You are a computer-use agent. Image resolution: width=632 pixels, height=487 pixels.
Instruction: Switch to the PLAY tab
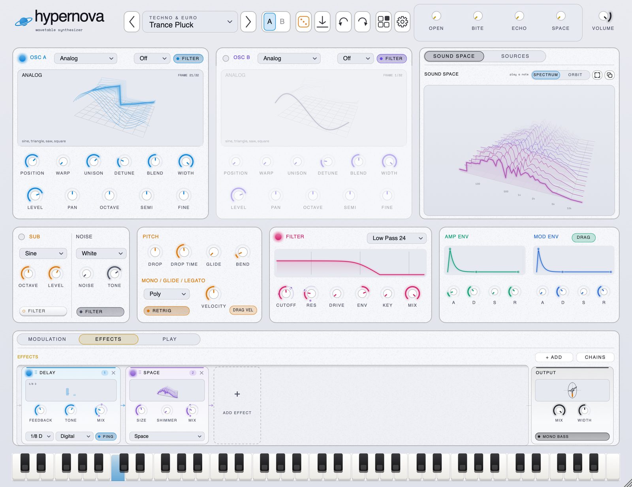(169, 339)
